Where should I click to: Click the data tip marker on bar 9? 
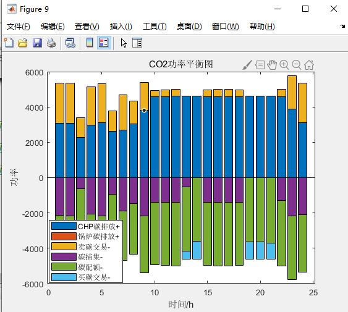[x=144, y=111]
